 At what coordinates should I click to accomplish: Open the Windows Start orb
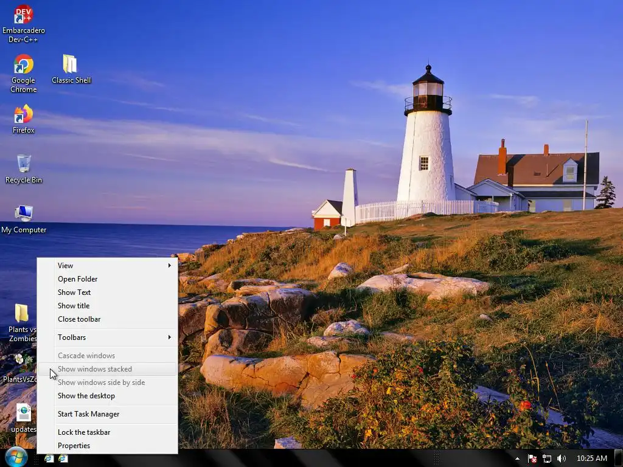tap(16, 457)
